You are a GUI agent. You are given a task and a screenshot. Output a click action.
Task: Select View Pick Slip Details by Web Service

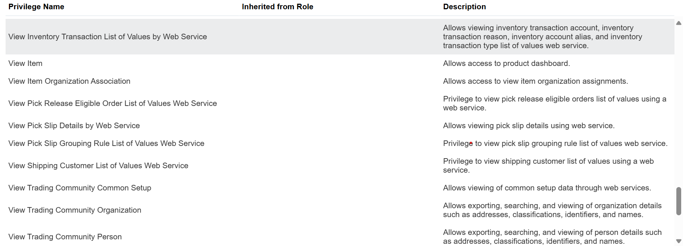point(340,126)
